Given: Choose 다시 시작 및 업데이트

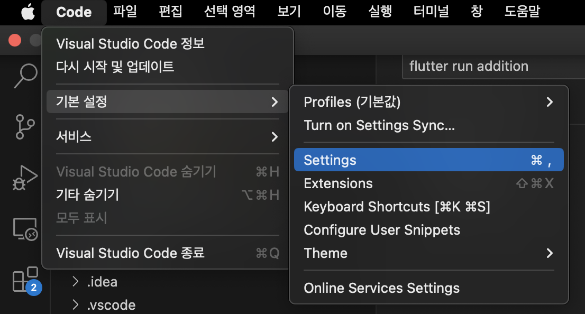Looking at the screenshot, I should coord(168,67).
